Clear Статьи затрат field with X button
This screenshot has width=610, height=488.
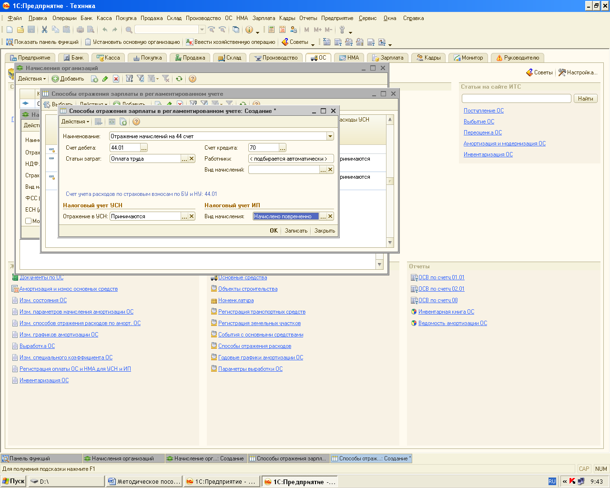pyautogui.click(x=192, y=159)
